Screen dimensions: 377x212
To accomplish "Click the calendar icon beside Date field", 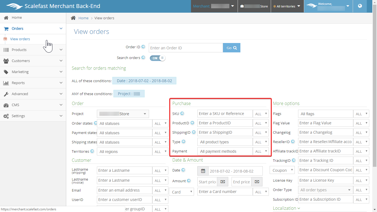I will pos(203,171).
